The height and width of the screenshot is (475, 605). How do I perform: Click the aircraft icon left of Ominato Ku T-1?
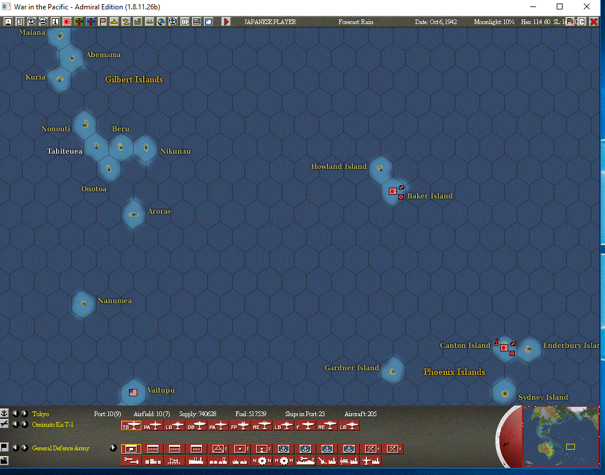tap(4, 424)
